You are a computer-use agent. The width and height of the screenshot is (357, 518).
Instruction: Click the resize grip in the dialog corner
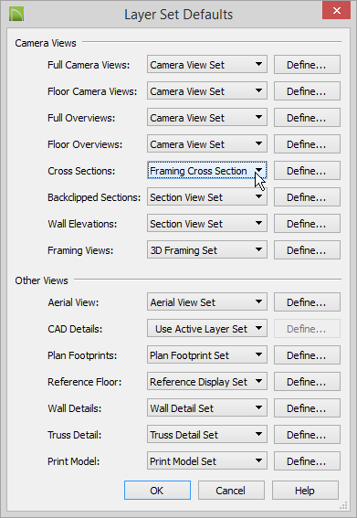pos(344,505)
